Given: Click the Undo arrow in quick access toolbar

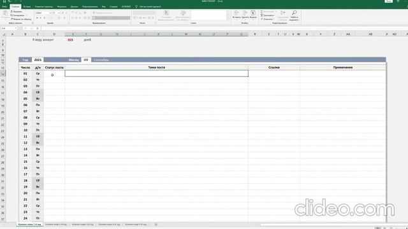Looking at the screenshot, I should point(10,1).
